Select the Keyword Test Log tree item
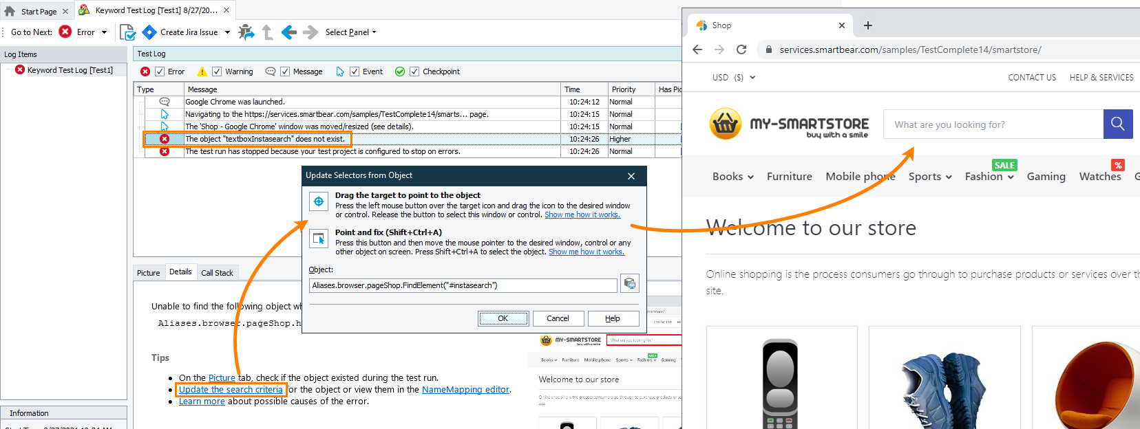Image resolution: width=1140 pixels, height=429 pixels. [x=70, y=70]
